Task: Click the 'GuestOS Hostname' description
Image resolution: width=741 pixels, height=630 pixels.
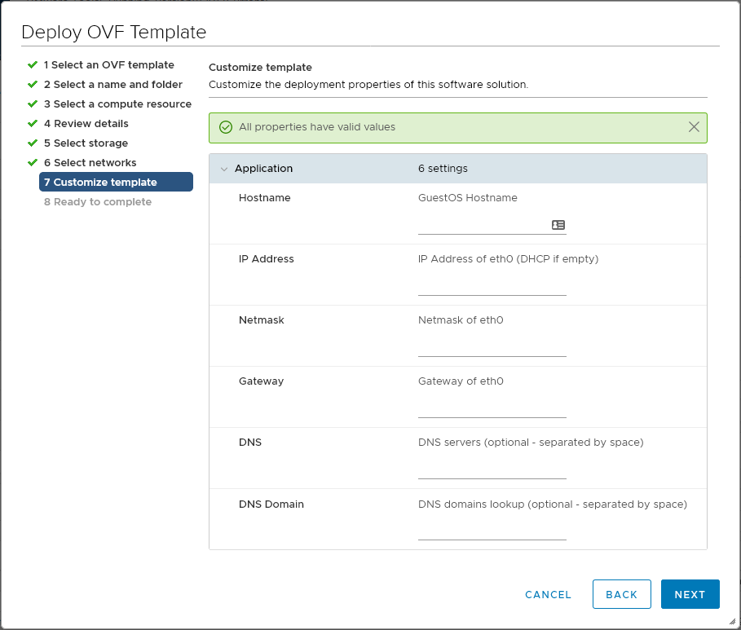Action: pos(467,198)
